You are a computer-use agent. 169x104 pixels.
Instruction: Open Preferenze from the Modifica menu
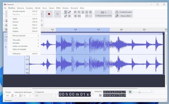[24, 54]
